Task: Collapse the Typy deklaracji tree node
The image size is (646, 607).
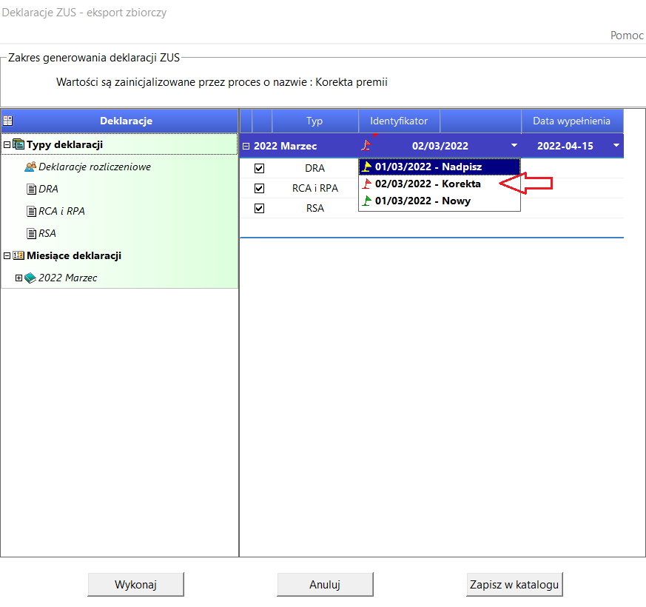Action: pyautogui.click(x=7, y=144)
